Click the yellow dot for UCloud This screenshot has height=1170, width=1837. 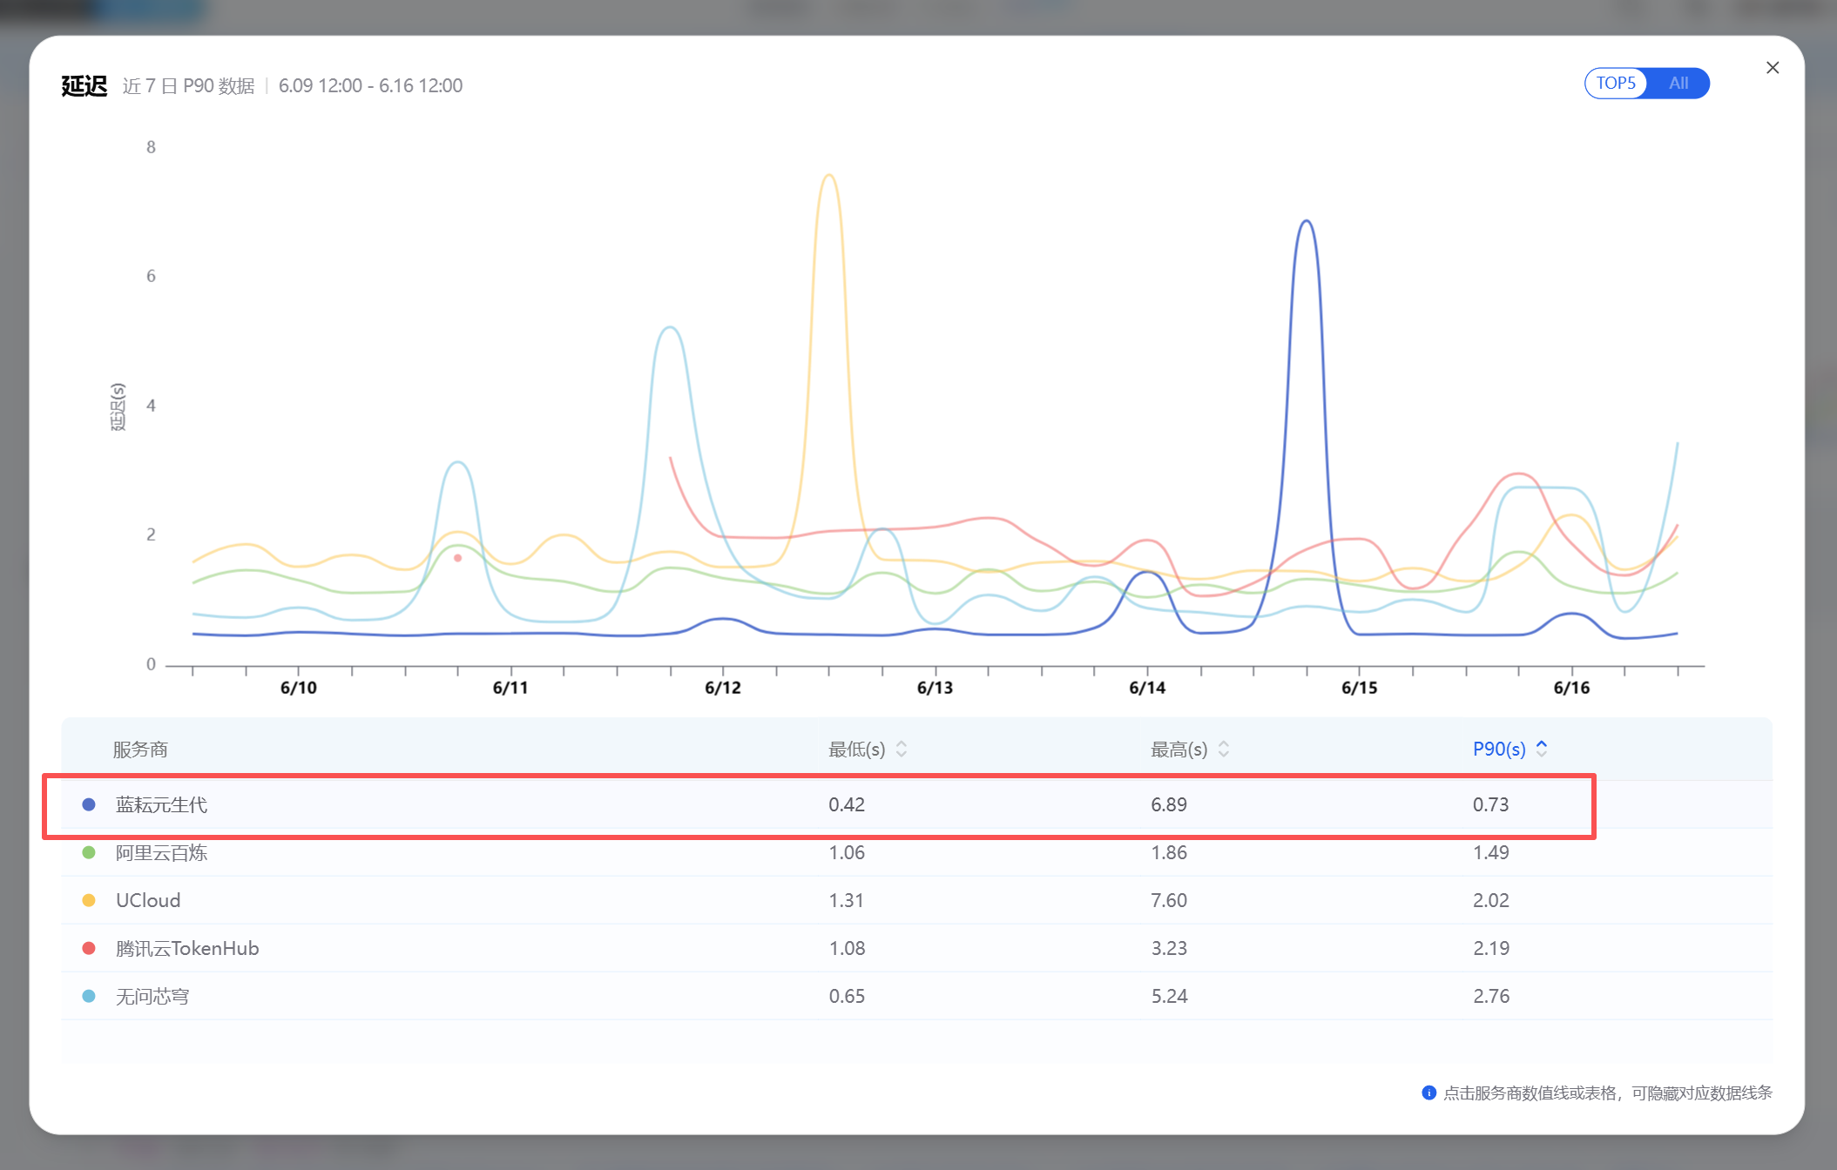[x=89, y=900]
